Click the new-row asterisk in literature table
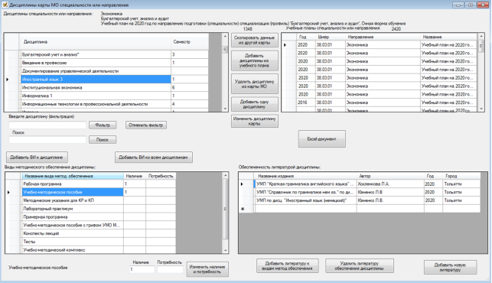Viewport: 492px width, 283px height. (243, 209)
